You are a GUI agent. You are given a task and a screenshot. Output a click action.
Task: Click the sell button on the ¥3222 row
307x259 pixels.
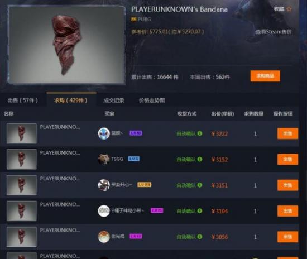pyautogui.click(x=287, y=134)
